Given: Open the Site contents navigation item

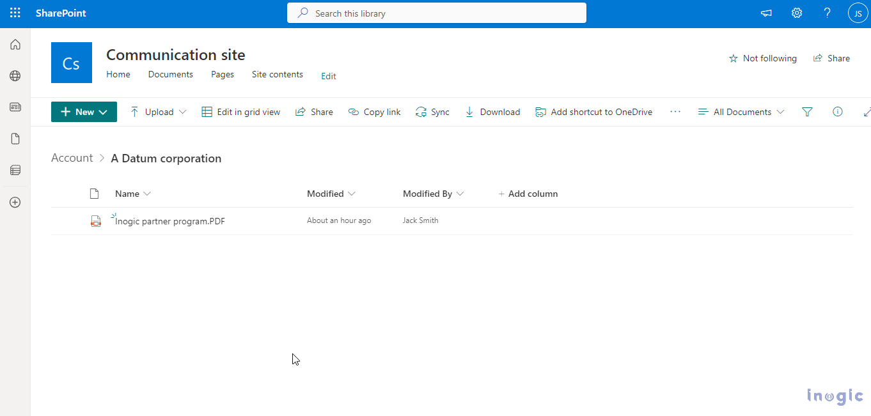Looking at the screenshot, I should 278,75.
